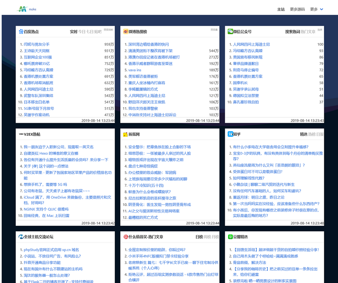Open Baidu topic 日本移出白名单
Viewport: 338px width, 283px height.
37,102
